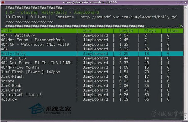Maximize the soundcloud2000 terminal window
Screen dimensions: 188x122
(182, 3)
